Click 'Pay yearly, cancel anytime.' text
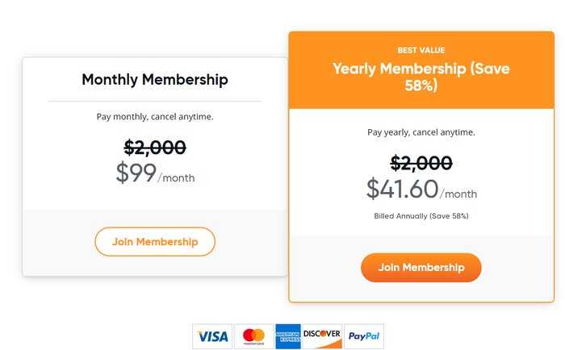 pos(421,132)
